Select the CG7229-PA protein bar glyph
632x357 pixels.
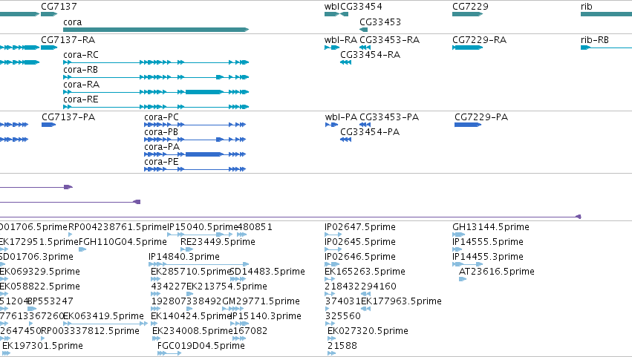coord(468,125)
